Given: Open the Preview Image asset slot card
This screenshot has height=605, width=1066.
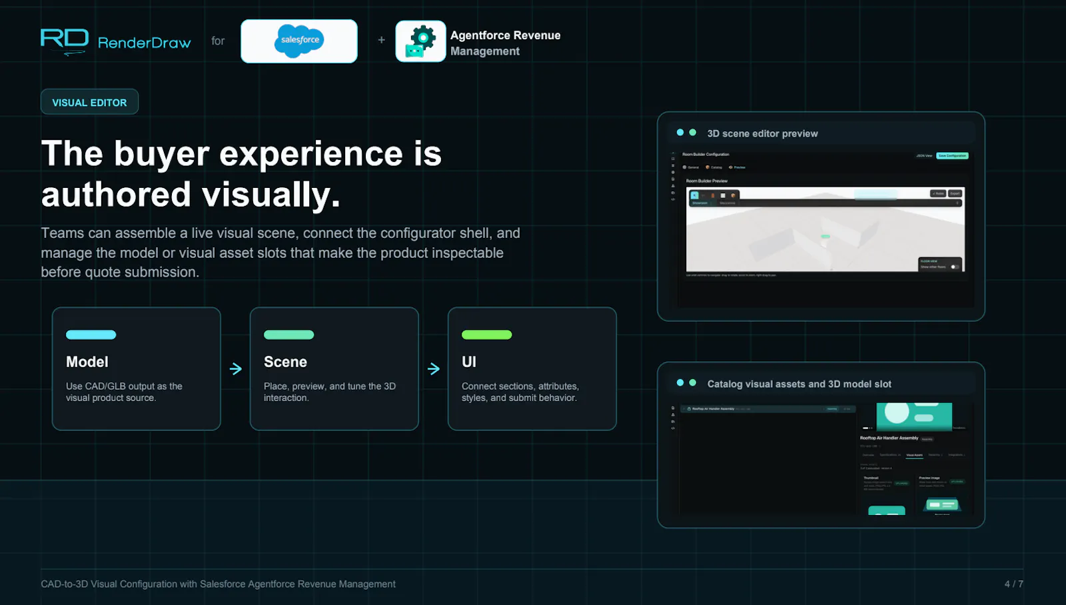Looking at the screenshot, I should pos(942,494).
